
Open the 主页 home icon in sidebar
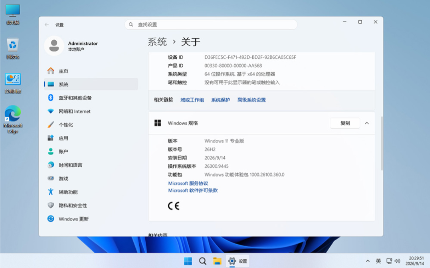coord(51,71)
